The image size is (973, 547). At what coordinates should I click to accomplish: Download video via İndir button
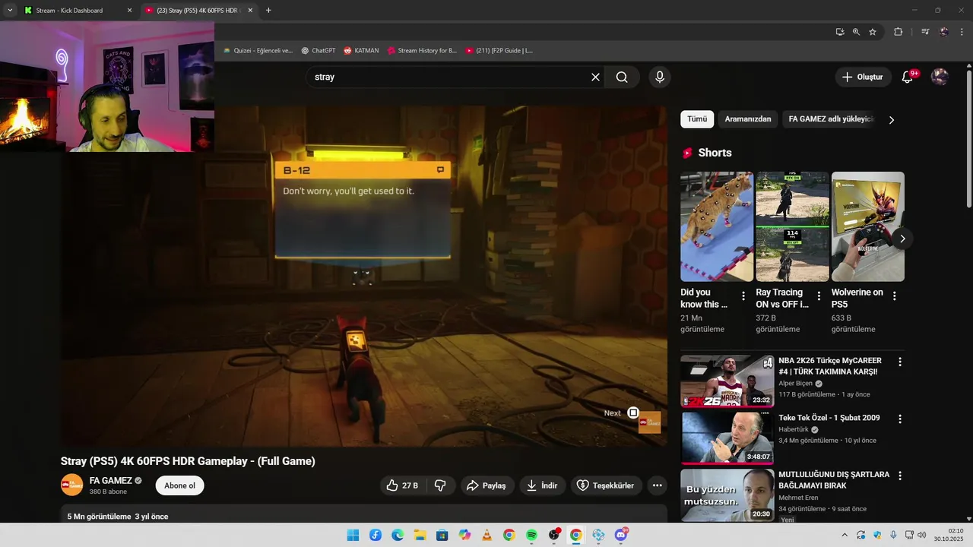[543, 485]
